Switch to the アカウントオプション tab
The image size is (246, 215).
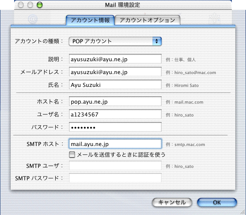[x=147, y=20]
